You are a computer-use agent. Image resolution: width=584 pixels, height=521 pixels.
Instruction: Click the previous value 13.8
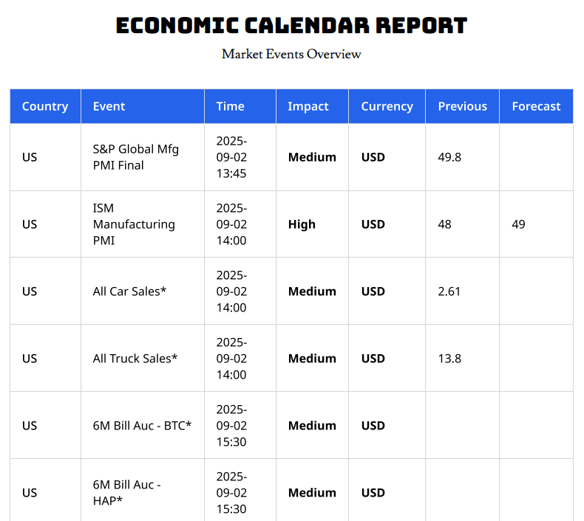point(449,359)
